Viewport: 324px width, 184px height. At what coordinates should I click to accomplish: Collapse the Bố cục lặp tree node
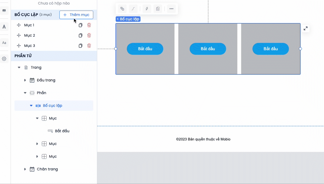click(31, 106)
